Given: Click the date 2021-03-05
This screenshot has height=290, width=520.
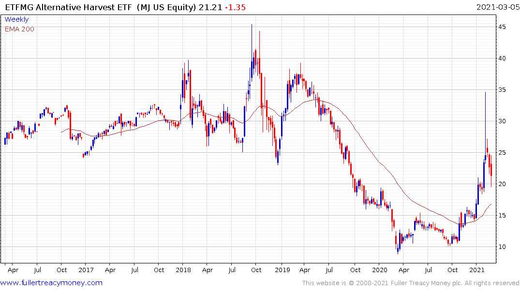Looking at the screenshot, I should 498,7.
